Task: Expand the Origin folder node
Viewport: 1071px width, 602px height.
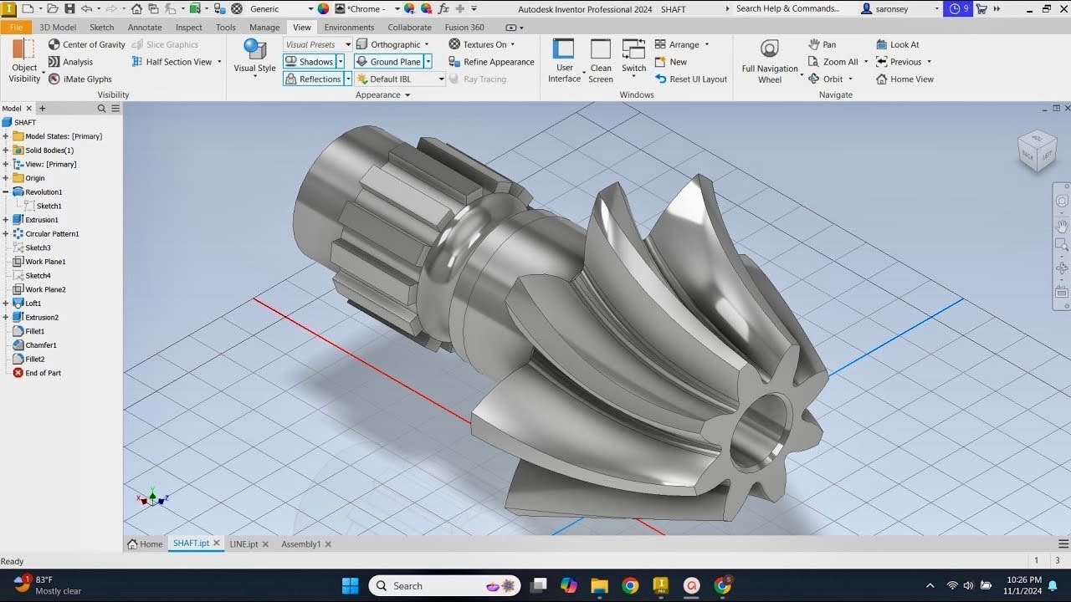Action: coord(6,178)
